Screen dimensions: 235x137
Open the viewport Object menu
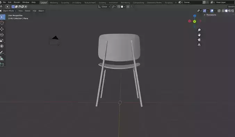click(41, 11)
